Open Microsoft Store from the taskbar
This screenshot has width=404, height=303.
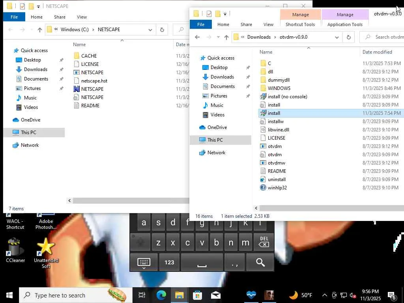pyautogui.click(x=197, y=295)
